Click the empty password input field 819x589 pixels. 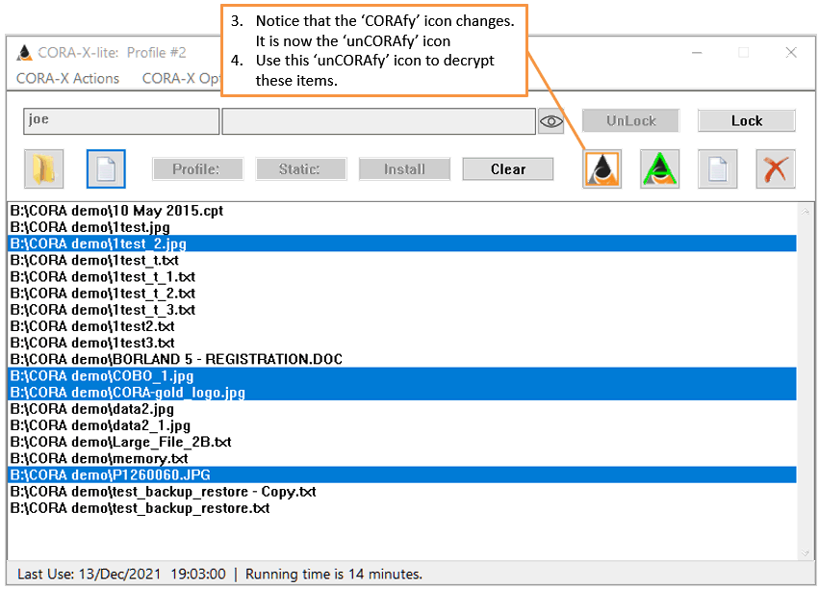point(378,121)
